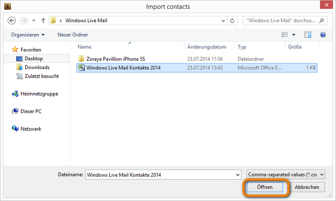Open Downloads in the sidebar
336x201 pixels.
[37, 68]
